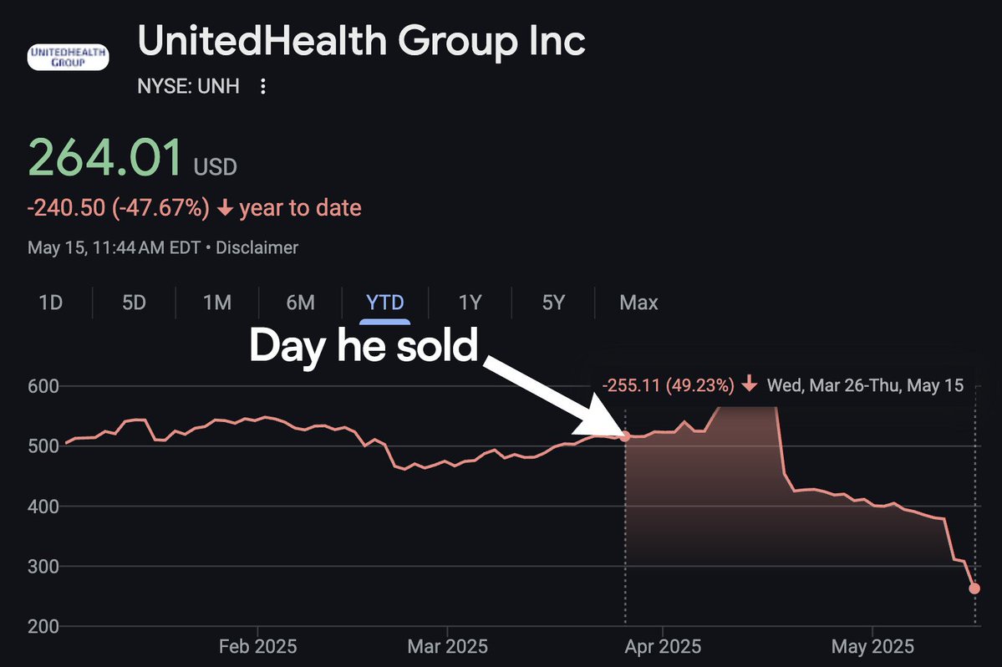
Task: Open the Disclaimer link
Action: (x=257, y=248)
